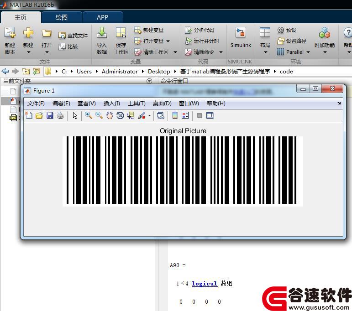
Task: Click Save Workspace (保存工作区) icon
Action: pyautogui.click(x=121, y=33)
